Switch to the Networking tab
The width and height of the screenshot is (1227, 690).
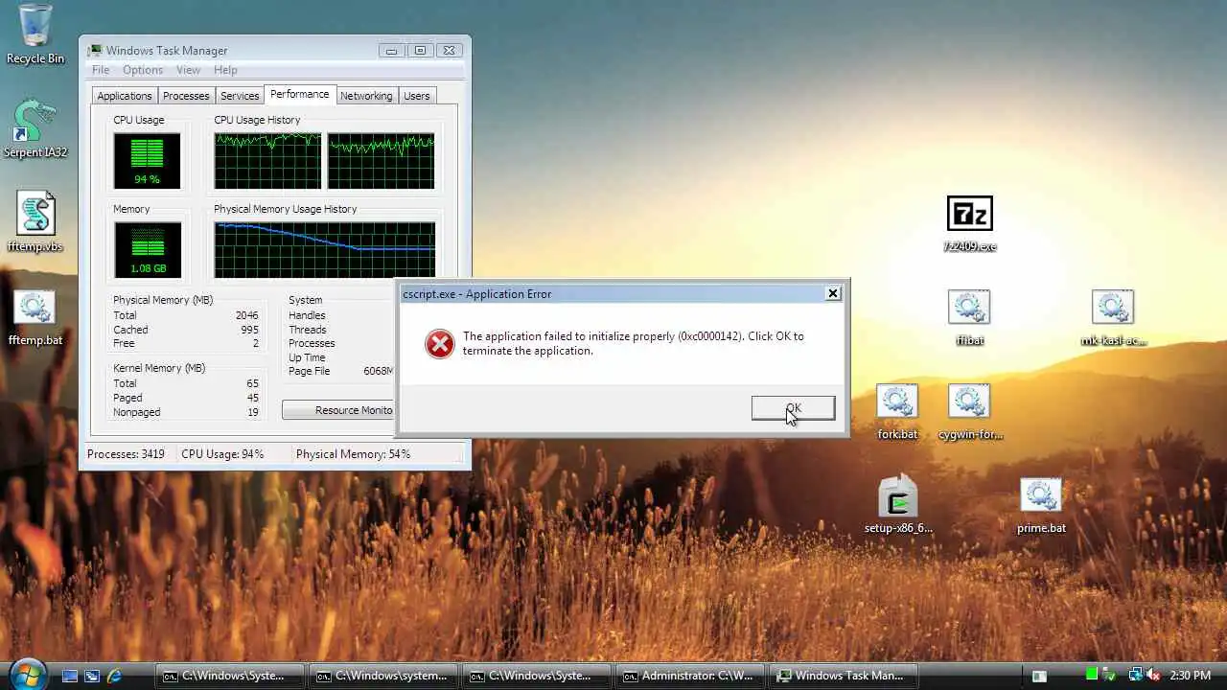coord(366,96)
